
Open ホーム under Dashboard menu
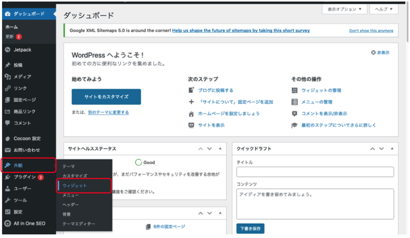12,27
